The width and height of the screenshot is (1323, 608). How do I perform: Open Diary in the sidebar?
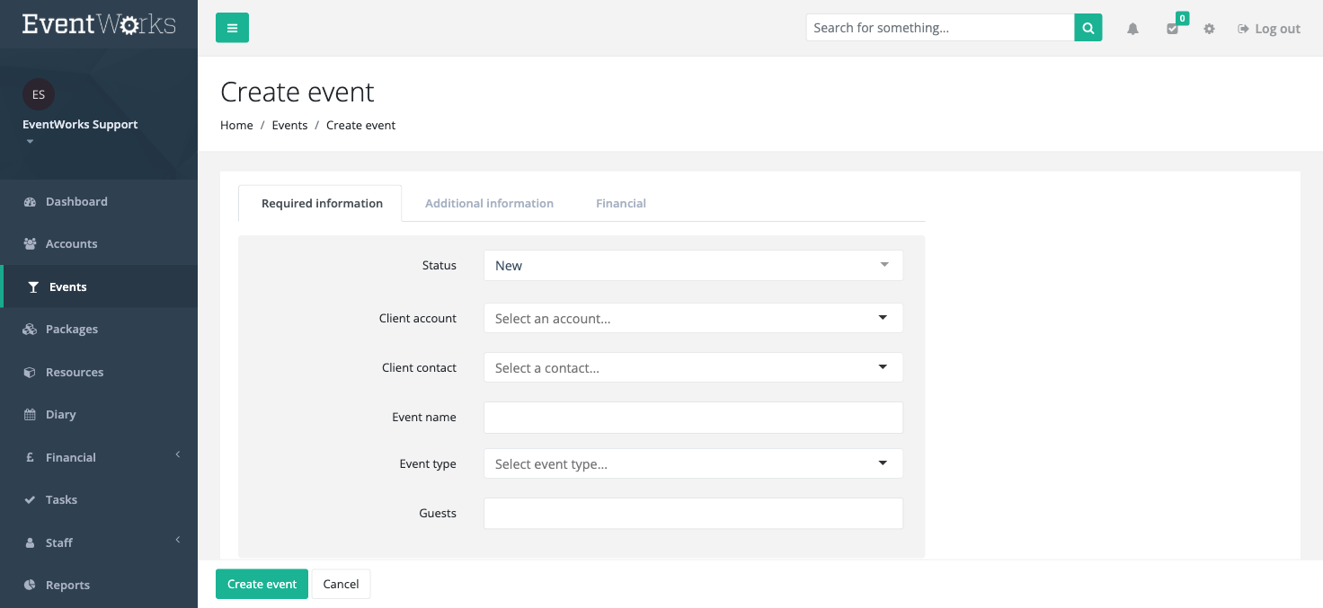pyautogui.click(x=99, y=415)
